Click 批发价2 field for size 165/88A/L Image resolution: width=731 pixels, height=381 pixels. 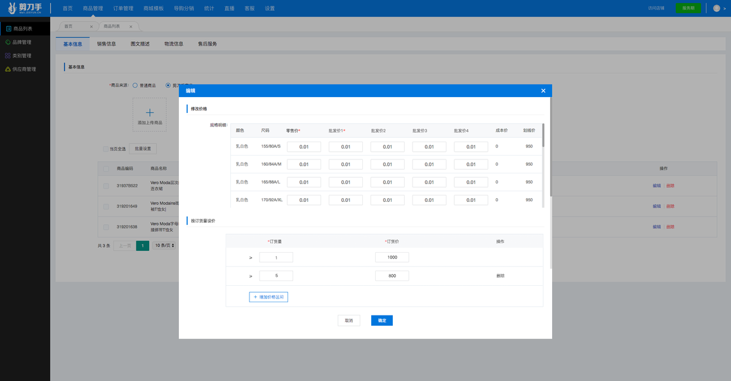[388, 182]
